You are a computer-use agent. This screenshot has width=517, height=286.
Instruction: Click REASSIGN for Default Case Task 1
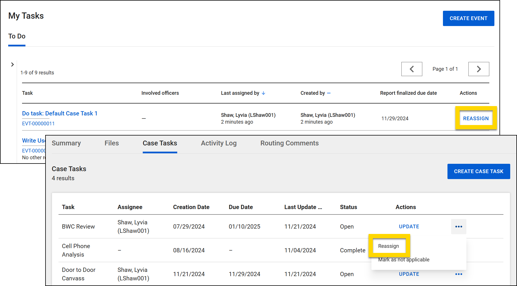point(476,118)
